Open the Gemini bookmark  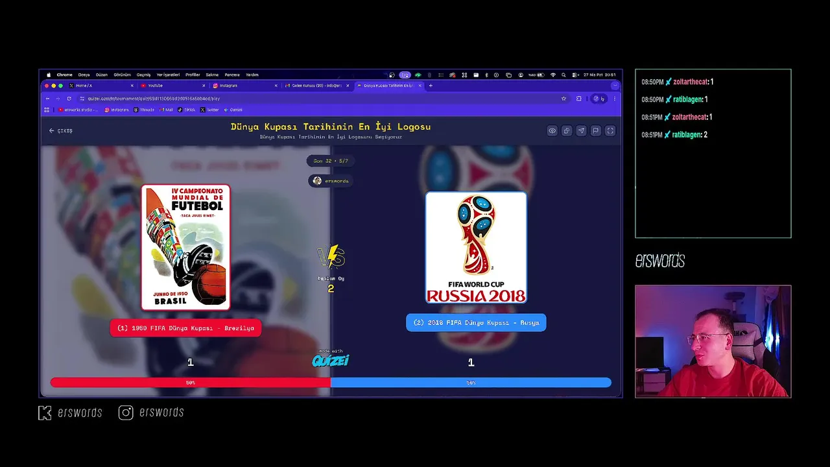[x=233, y=110]
